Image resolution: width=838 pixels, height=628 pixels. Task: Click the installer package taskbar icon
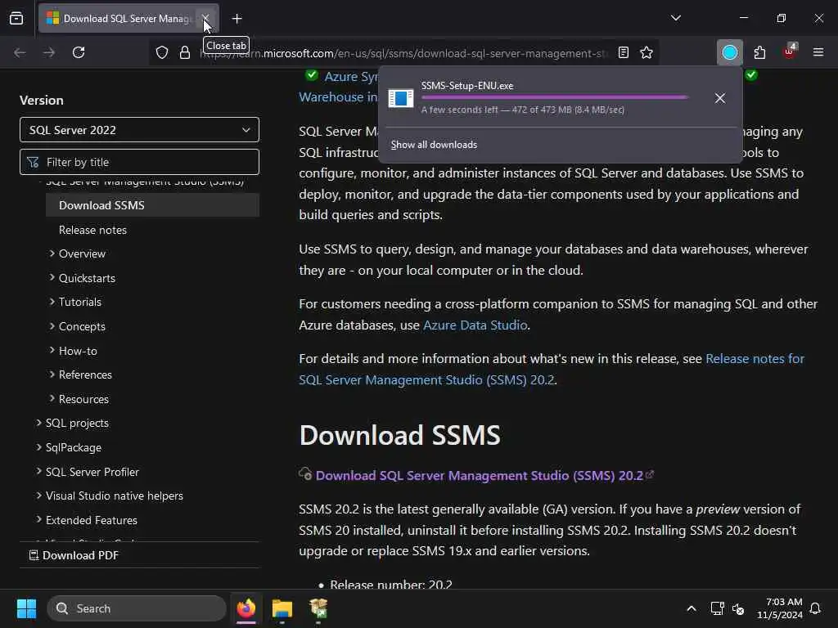pyautogui.click(x=318, y=608)
